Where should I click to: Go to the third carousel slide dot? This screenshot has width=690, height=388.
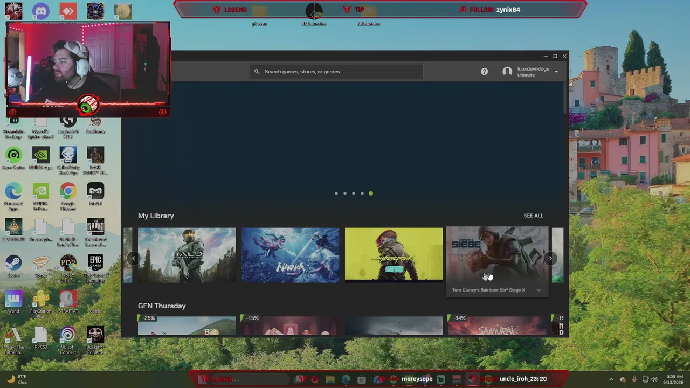[354, 193]
